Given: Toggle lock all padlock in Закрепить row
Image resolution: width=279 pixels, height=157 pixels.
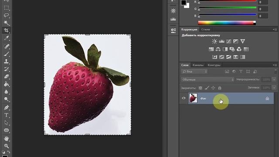Looking at the screenshot, I should (220, 88).
